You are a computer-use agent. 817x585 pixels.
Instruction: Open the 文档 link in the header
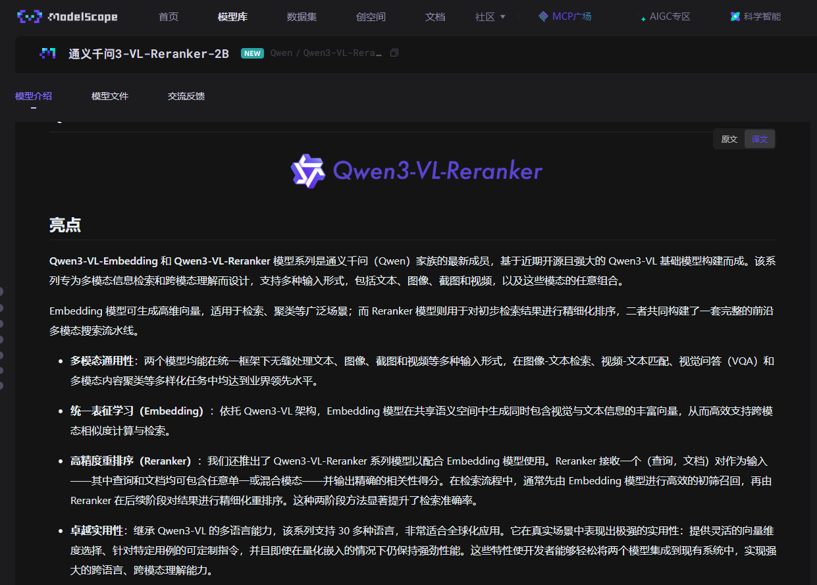tap(435, 16)
